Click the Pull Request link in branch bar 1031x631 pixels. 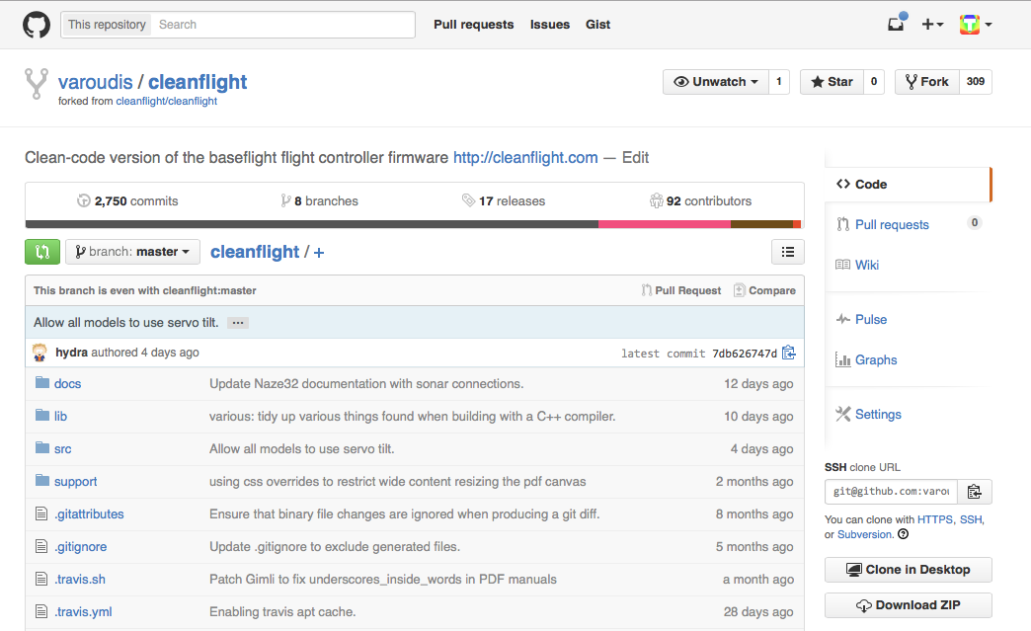[681, 290]
